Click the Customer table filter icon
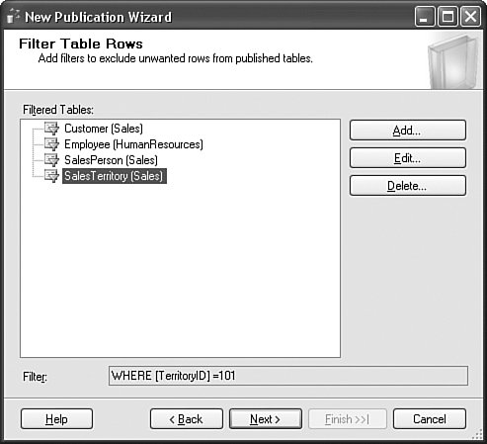 51,129
